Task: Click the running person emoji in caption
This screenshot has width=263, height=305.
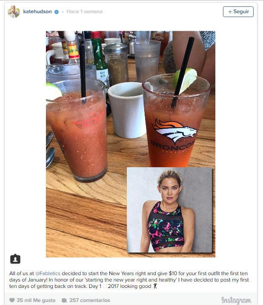Action: pos(155,286)
